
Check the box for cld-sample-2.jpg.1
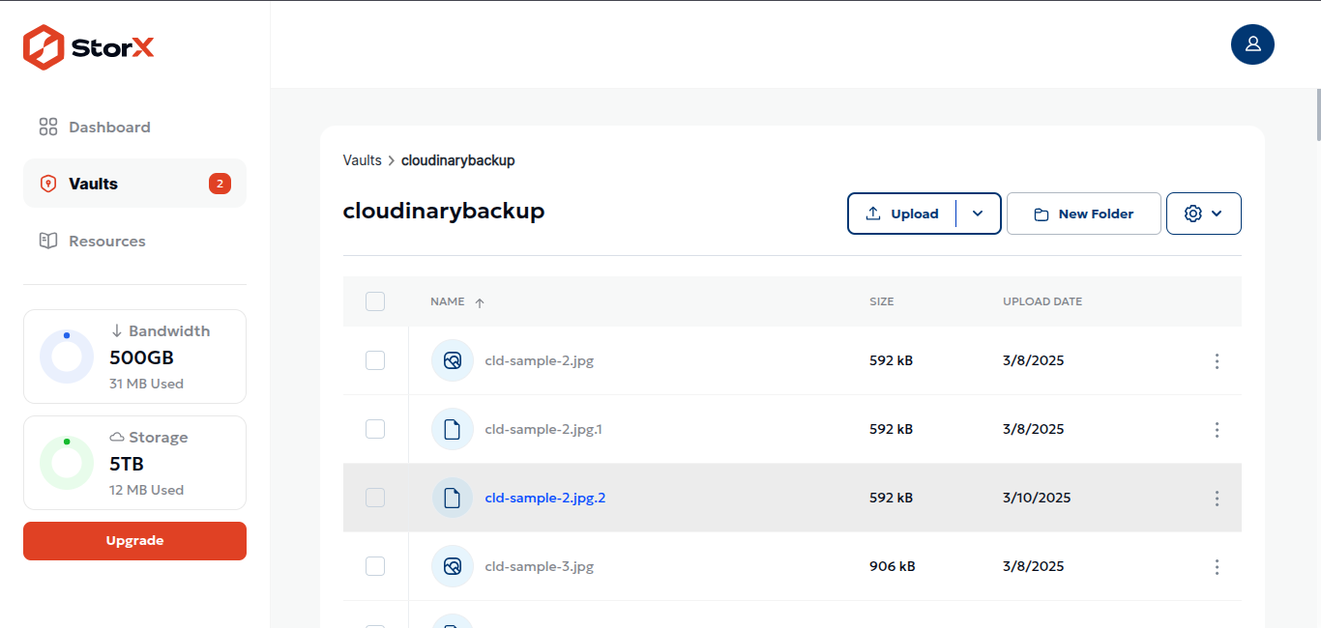[375, 429]
